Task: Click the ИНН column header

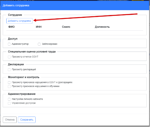Action: [x=39, y=27]
